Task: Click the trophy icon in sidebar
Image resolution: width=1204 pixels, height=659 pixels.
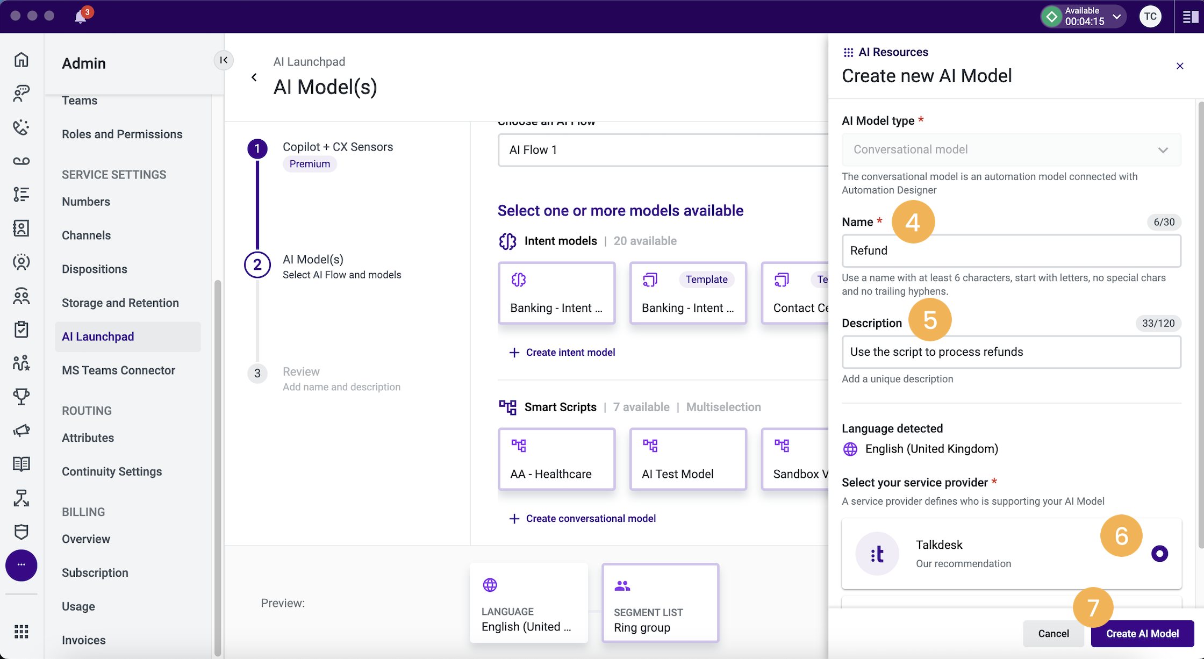Action: pyautogui.click(x=21, y=397)
